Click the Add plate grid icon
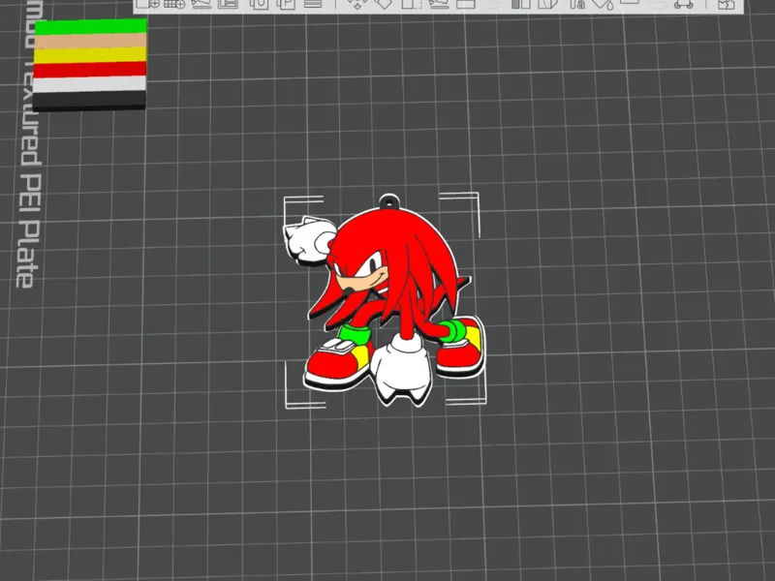 (174, 4)
